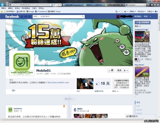The image size is (160, 123).
Task: Click the 訊息 message button
Action: click(119, 70)
